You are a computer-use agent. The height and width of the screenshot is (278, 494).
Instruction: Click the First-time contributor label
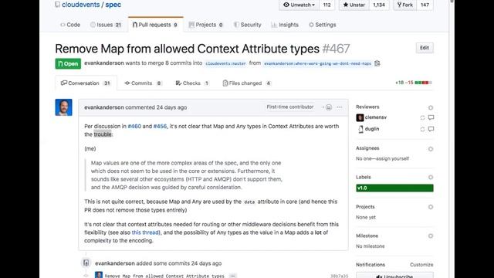click(x=290, y=107)
